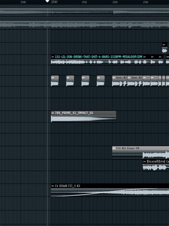Click waveform of small clip above LIL-JON track
Screen dimensions: 169x226
[165, 51]
